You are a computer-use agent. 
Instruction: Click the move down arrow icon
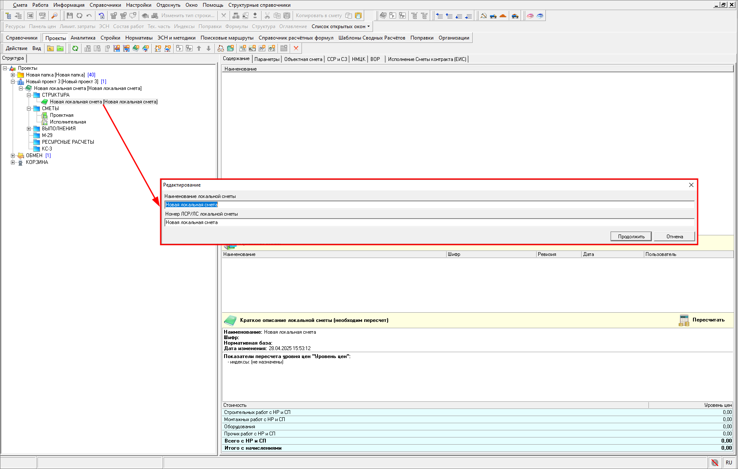209,48
